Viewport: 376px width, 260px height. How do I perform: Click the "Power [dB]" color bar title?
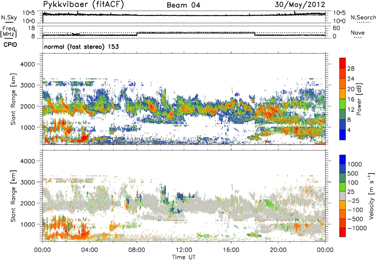click(x=359, y=99)
